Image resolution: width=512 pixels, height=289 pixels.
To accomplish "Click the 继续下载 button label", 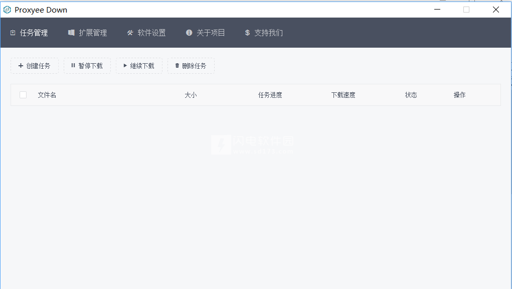I will tap(142, 66).
